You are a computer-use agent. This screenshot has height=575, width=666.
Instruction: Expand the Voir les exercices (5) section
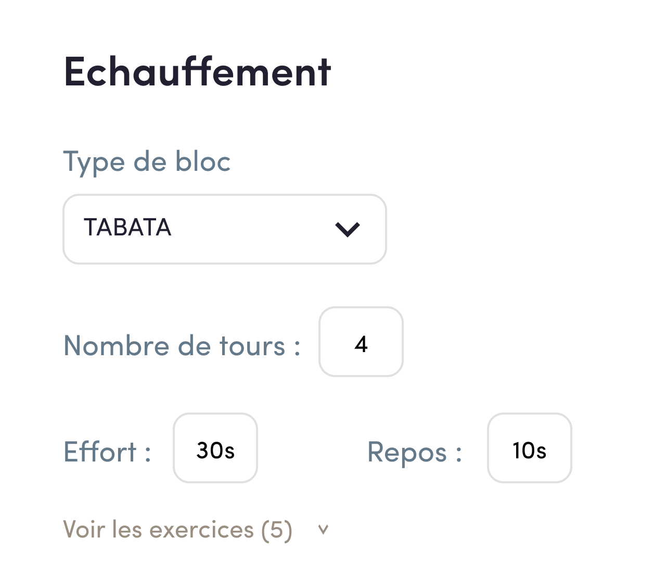(x=177, y=529)
